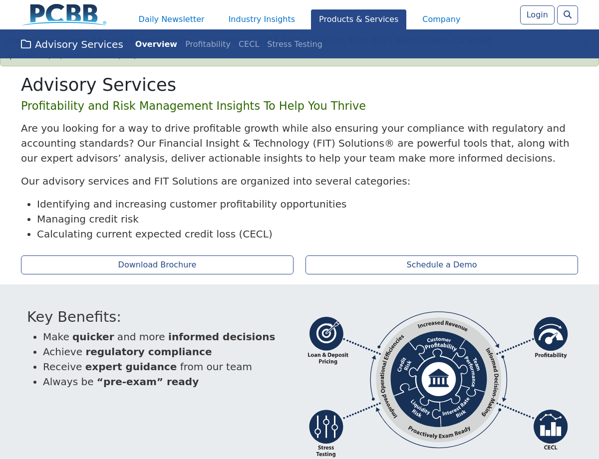This screenshot has width=599, height=459.
Task: Click the PCBB logo
Action: [64, 15]
